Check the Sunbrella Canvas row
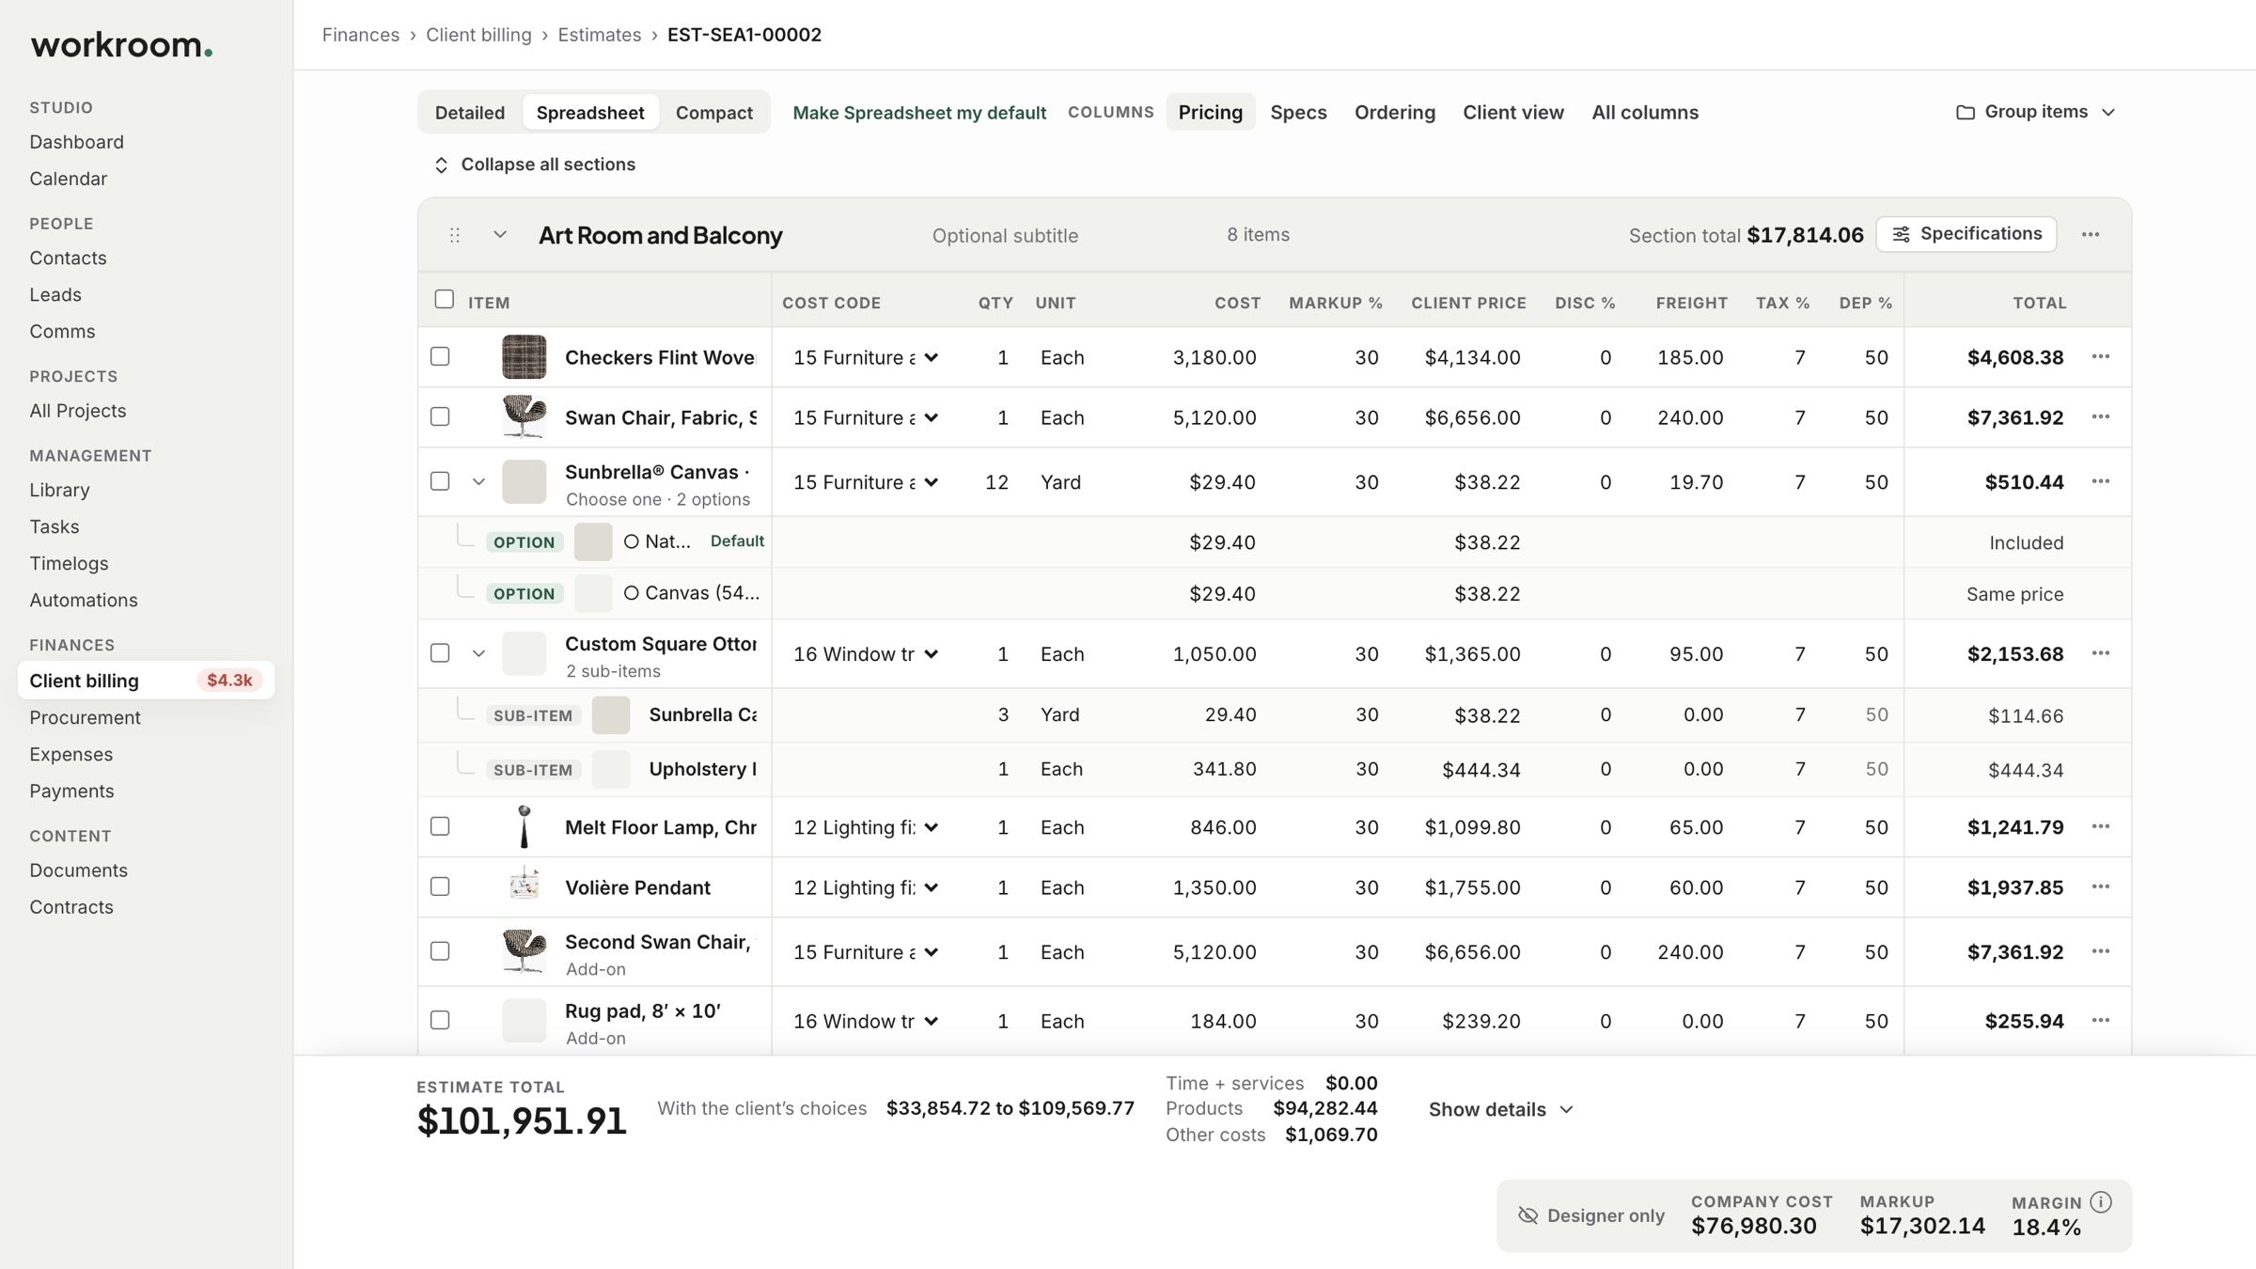 440,481
